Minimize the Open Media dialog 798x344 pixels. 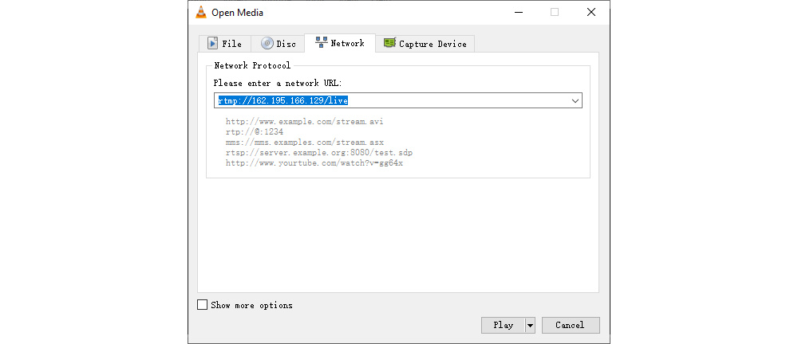click(517, 12)
